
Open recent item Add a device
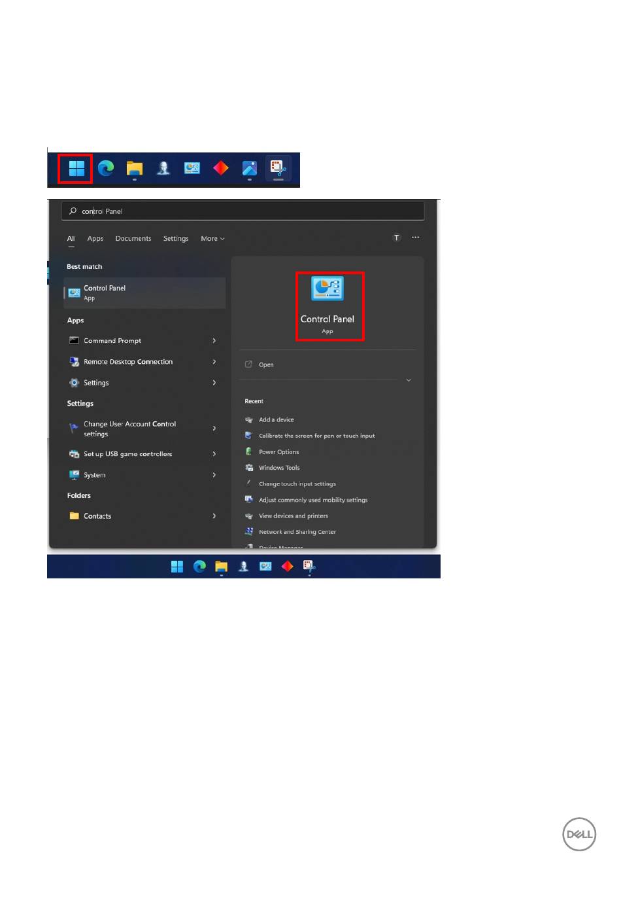point(277,420)
